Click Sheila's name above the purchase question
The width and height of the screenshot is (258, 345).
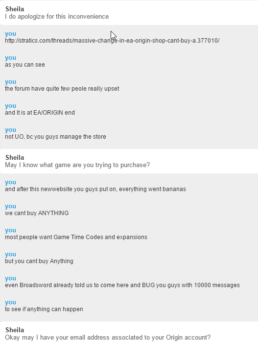(15, 157)
